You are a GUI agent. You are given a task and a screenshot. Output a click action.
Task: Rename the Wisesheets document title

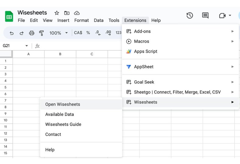coord(32,12)
